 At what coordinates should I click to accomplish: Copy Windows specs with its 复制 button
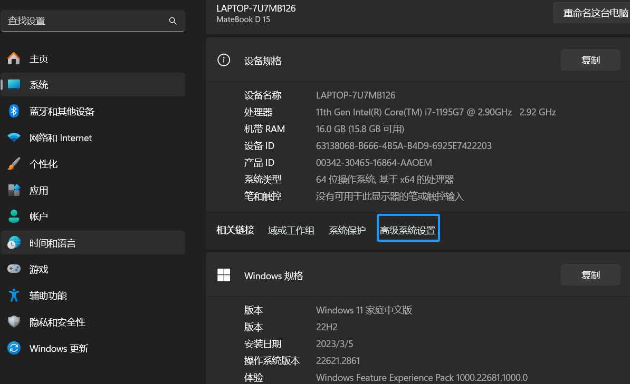(590, 275)
